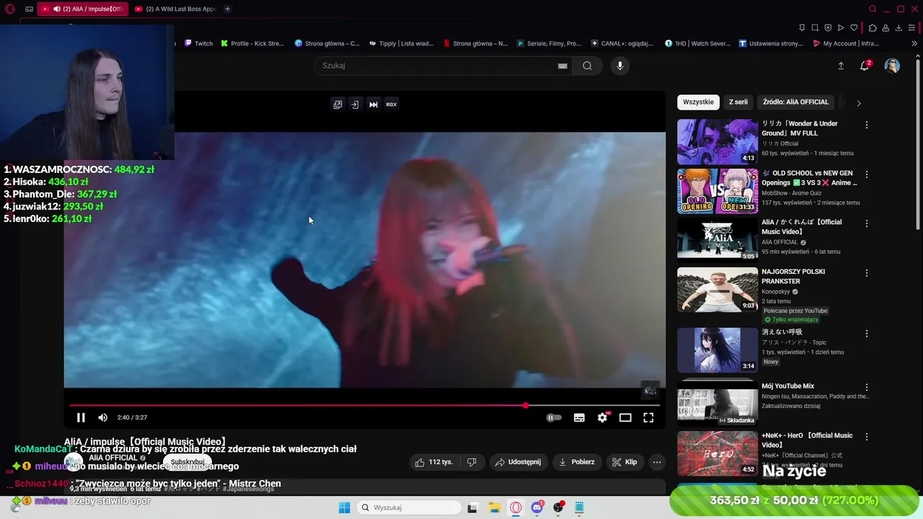Open AliA かくれんぼ Official Music Video
This screenshot has width=923, height=519.
[717, 240]
